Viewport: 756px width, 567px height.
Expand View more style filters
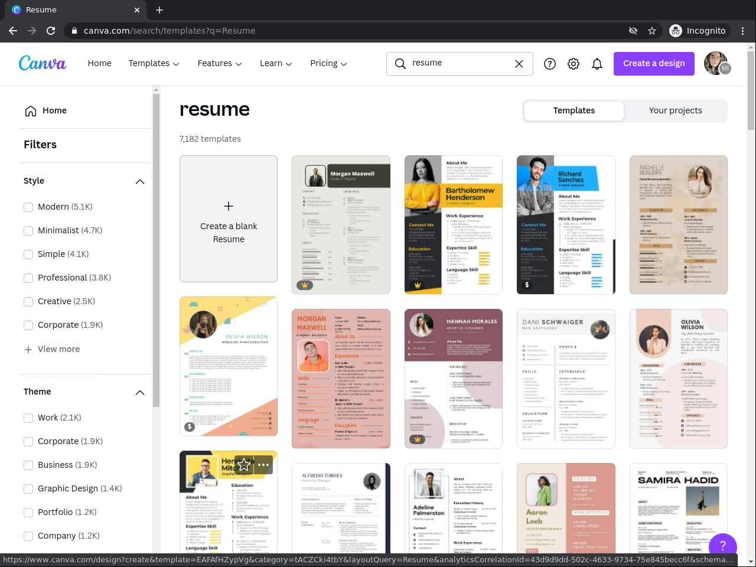tap(52, 349)
